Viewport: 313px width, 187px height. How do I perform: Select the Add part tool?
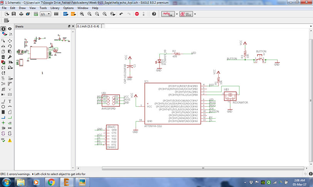(x=3, y=62)
